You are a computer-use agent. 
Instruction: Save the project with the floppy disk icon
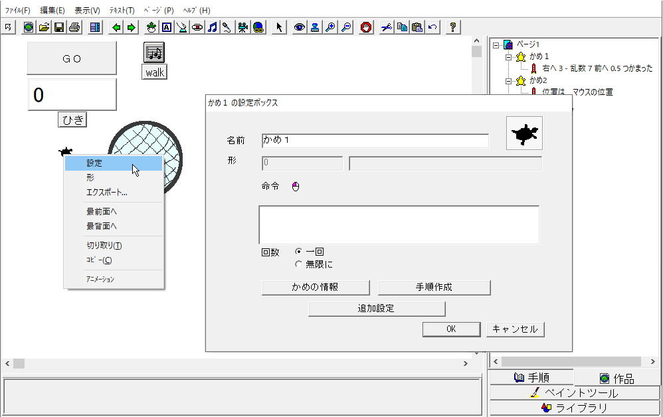(x=59, y=27)
